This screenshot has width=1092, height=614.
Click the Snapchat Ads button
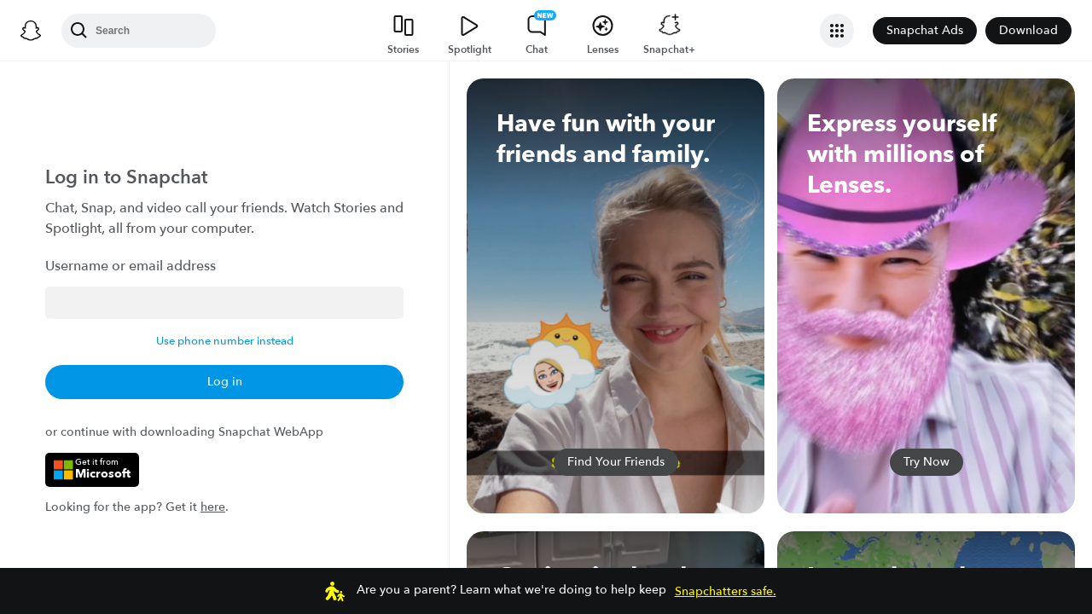tap(925, 31)
